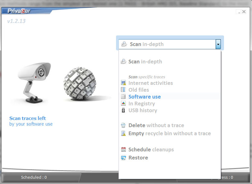Viewport: 252px width, 184px height.
Task: Click the Internet activities icon
Action: [123, 83]
